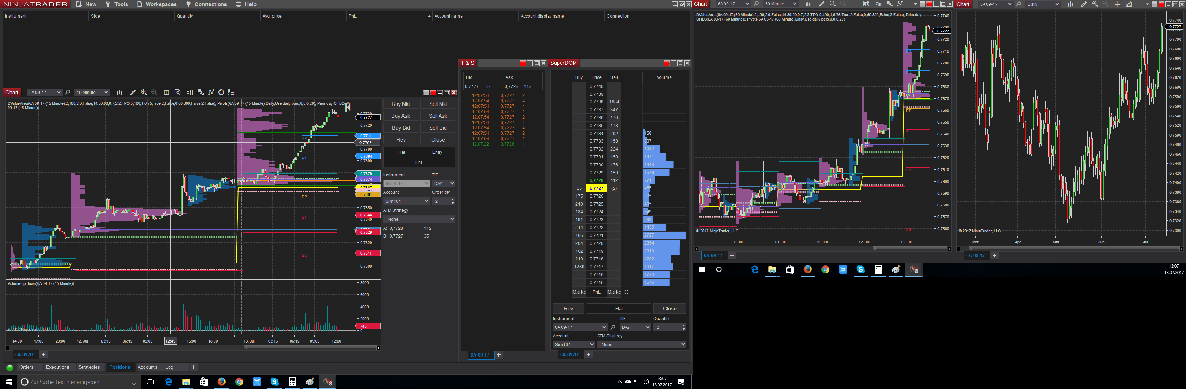Click red instrument link swatch in T&S window

click(x=523, y=63)
